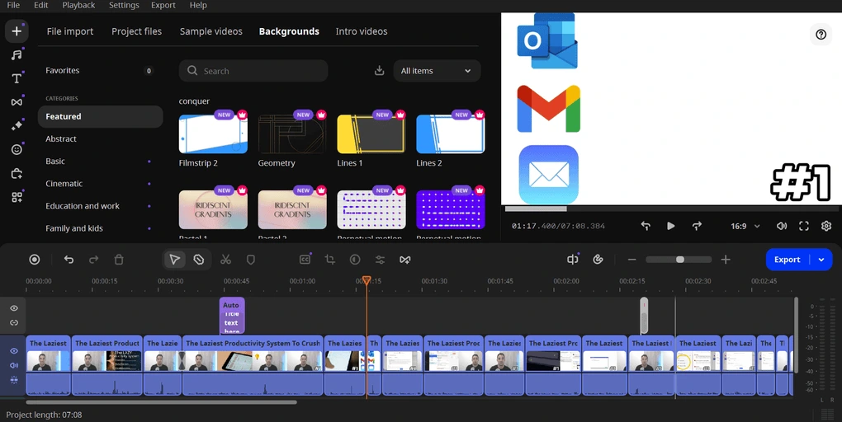Select the Cinematic category
The height and width of the screenshot is (422, 842).
coord(100,183)
